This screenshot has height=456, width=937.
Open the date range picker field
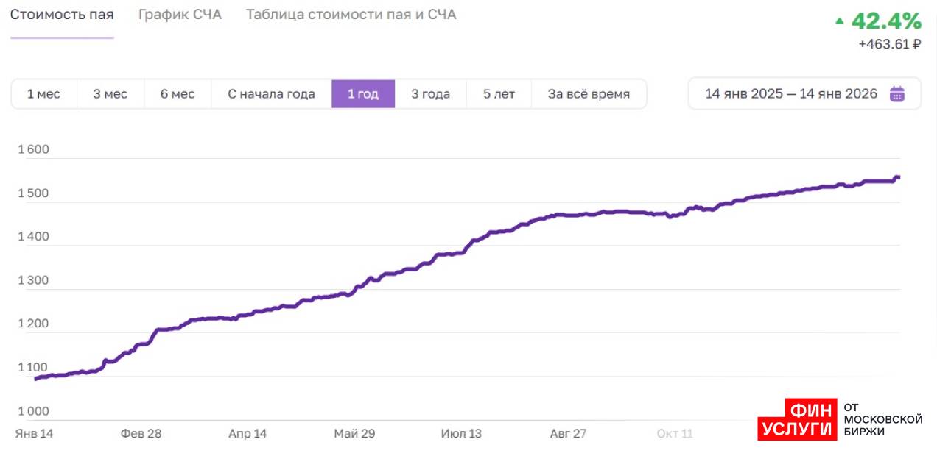(x=791, y=94)
